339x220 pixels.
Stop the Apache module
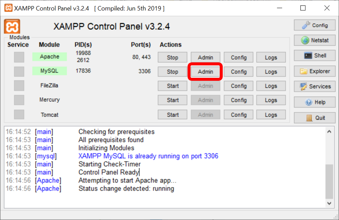click(x=172, y=57)
